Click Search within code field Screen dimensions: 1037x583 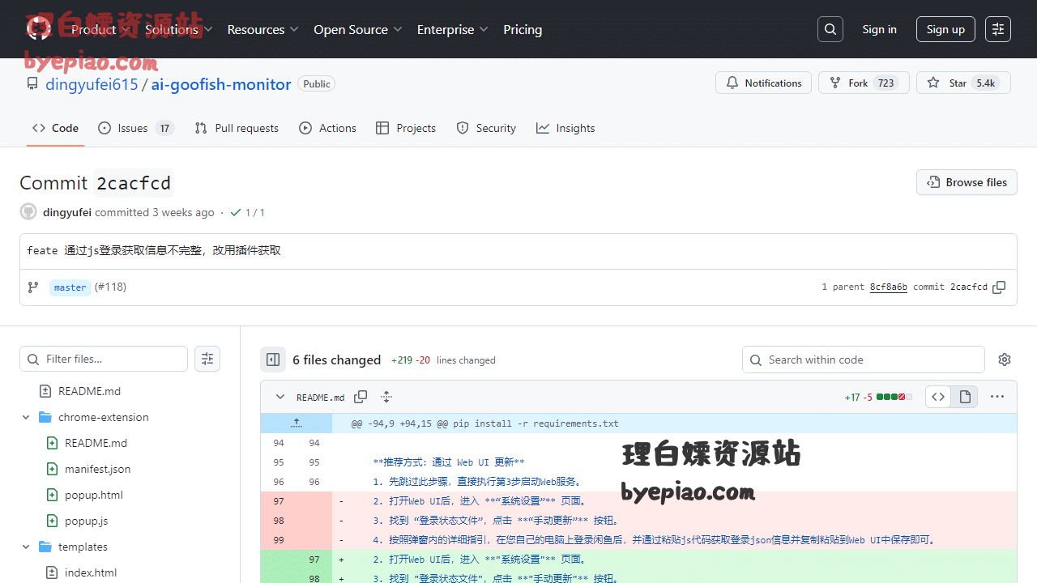pyautogui.click(x=864, y=360)
